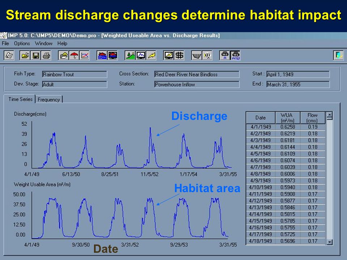Open the Options menu
The height and width of the screenshot is (260, 347).
coord(22,43)
